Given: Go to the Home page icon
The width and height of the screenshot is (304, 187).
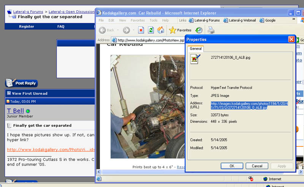Looking at the screenshot, I should 160,30.
